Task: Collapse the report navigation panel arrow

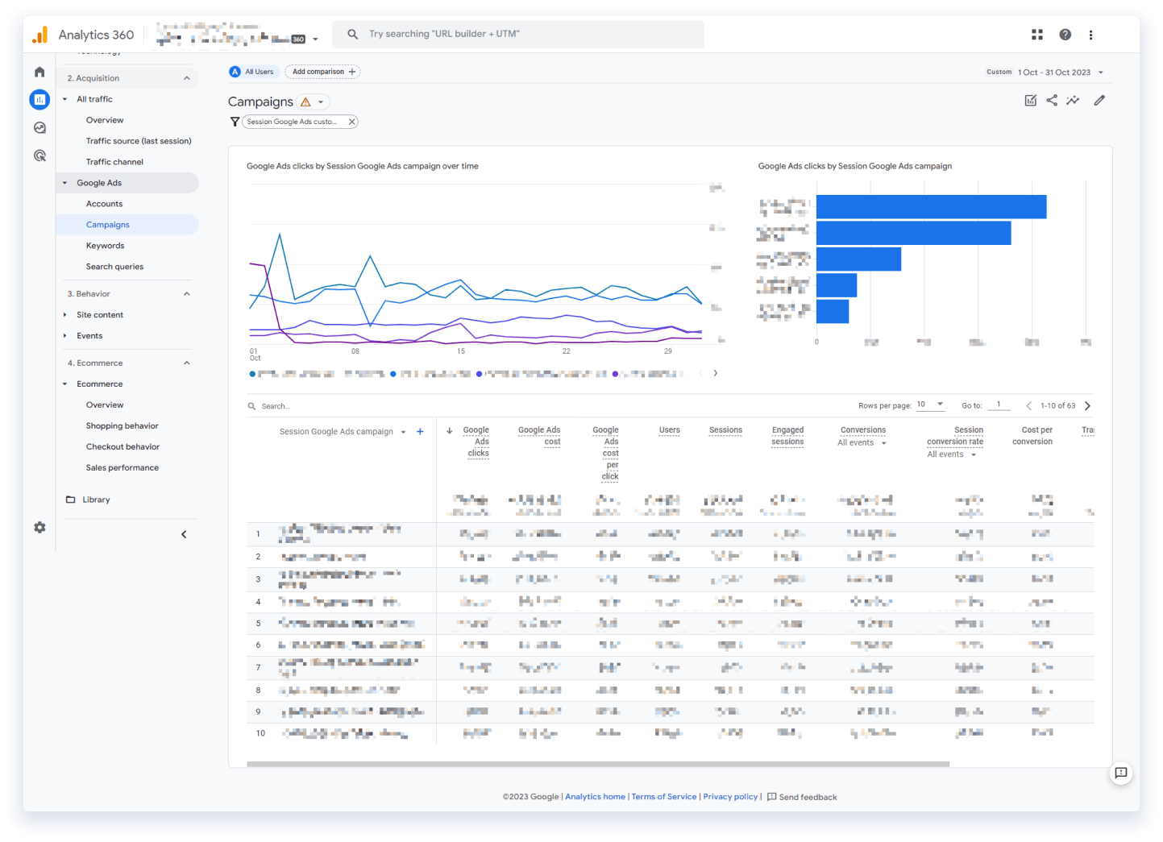Action: click(184, 534)
